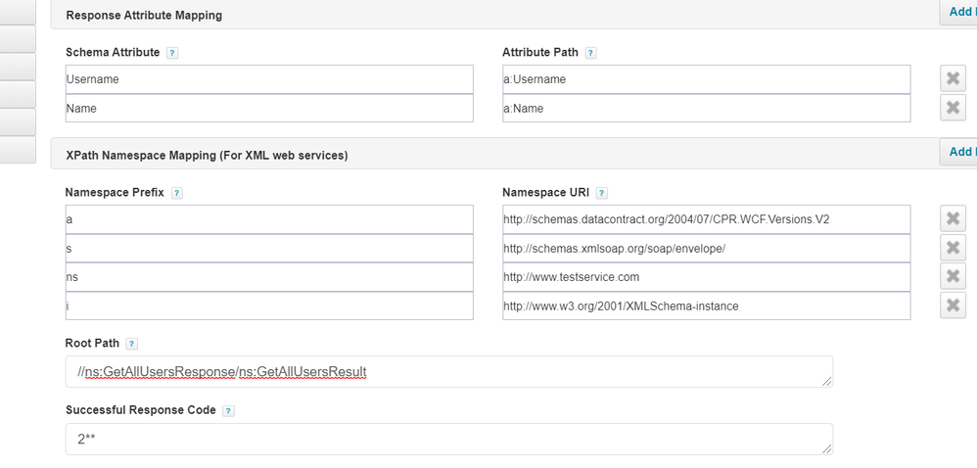
Task: Delete the 's' soap envelope namespace row
Action: 952,248
